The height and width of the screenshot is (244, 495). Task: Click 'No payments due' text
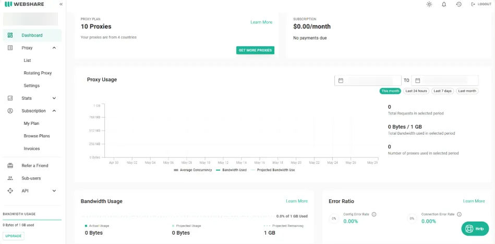[x=310, y=38]
